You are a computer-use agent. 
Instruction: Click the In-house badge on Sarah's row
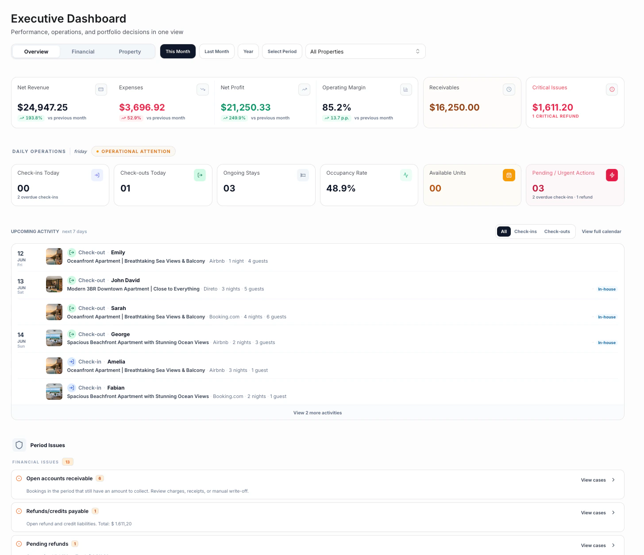(x=606, y=317)
